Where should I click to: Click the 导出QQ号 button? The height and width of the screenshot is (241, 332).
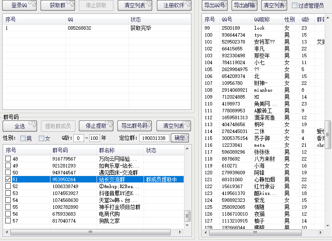click(x=215, y=5)
